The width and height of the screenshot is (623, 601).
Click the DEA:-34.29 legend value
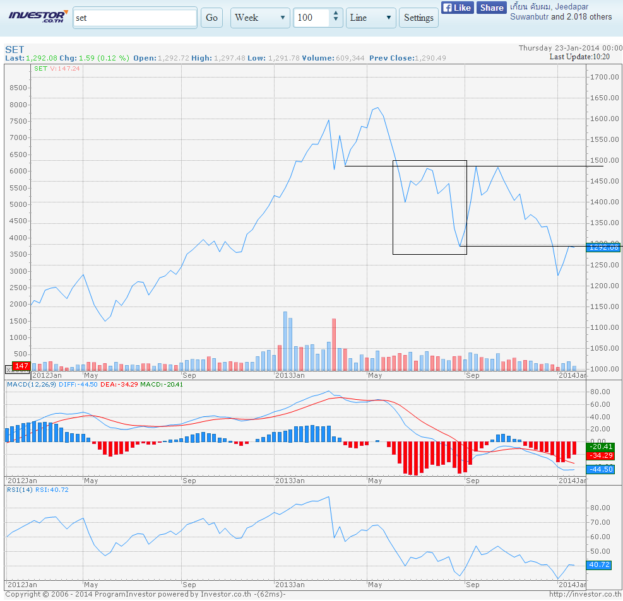tap(119, 384)
